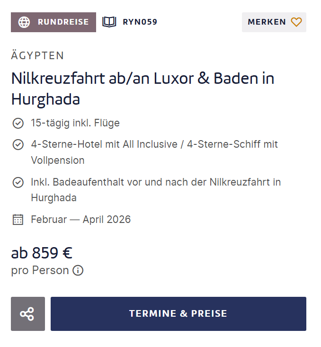Click the globe icon in Rundreise badge

tap(24, 22)
